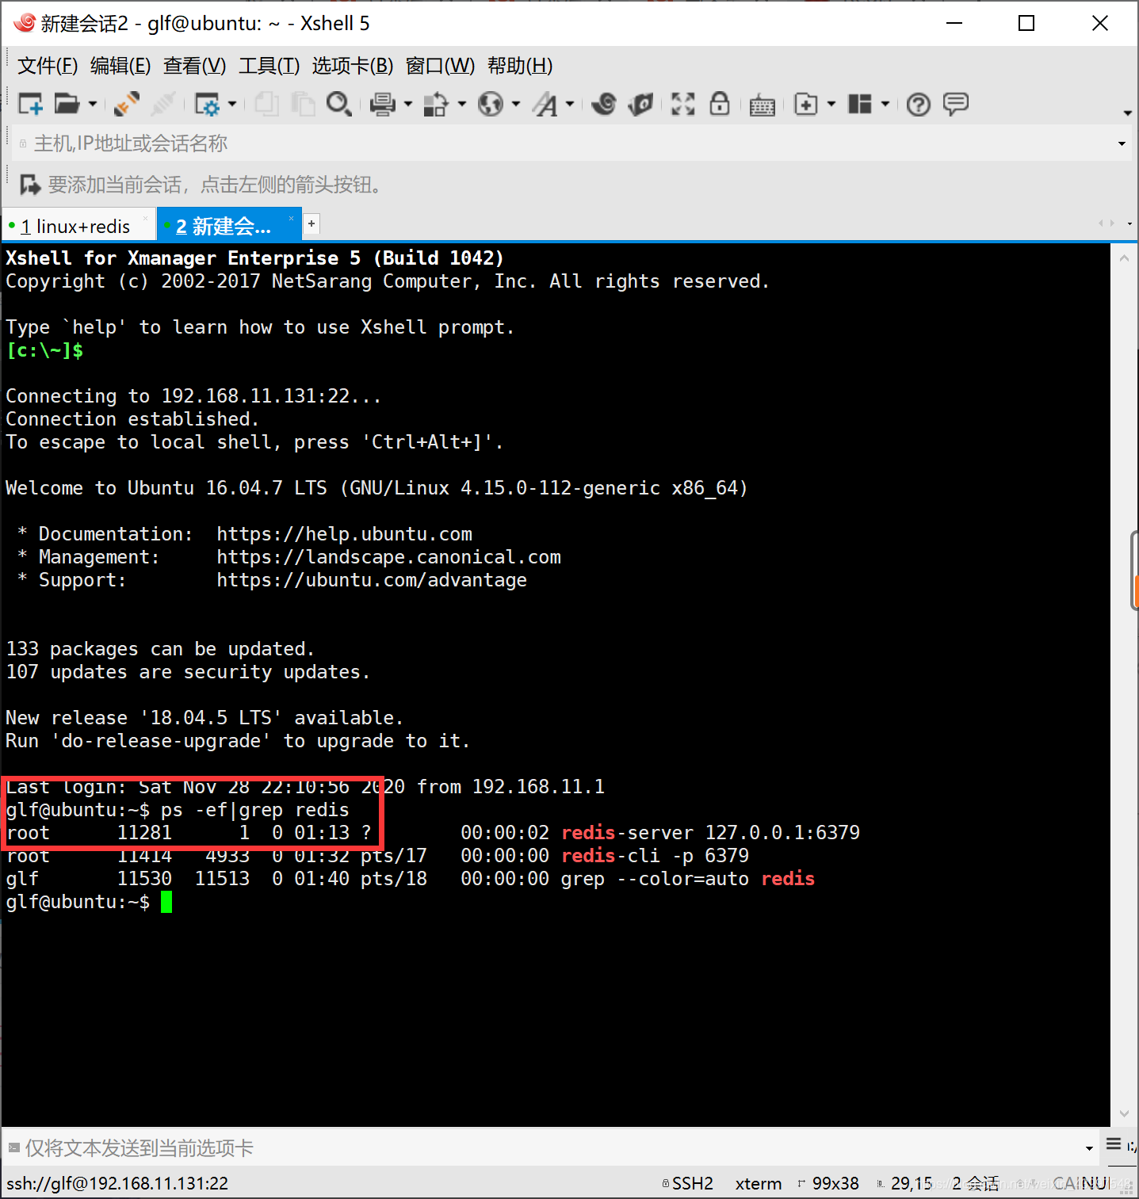The width and height of the screenshot is (1139, 1199).
Task: Click the terminal scrollbar up arrow
Action: [x=1124, y=258]
